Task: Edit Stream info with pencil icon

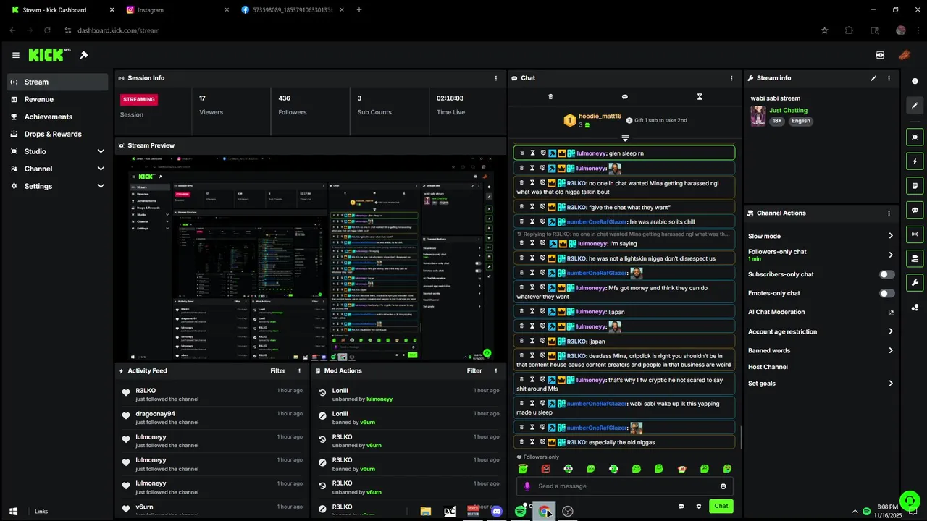Action: [x=873, y=78]
